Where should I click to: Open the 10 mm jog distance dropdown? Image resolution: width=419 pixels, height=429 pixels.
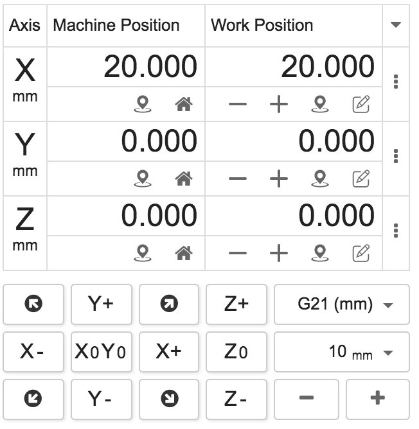coord(341,352)
